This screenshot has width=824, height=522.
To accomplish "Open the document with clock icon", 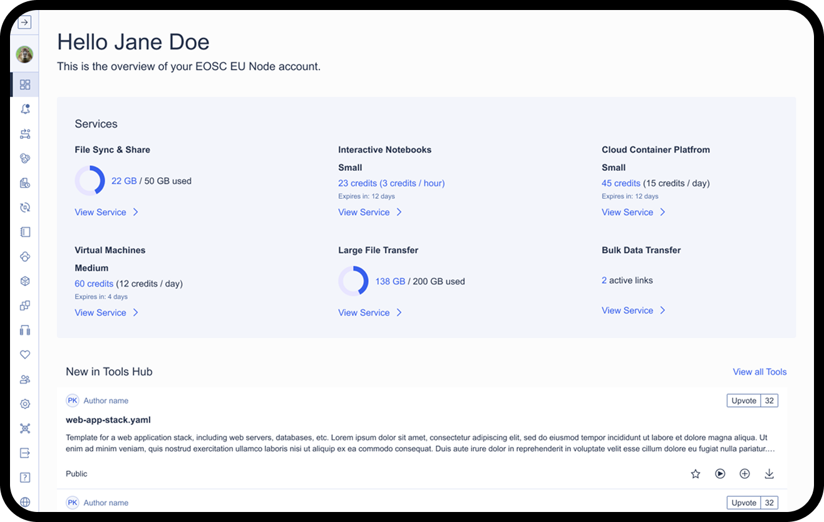I will [x=25, y=183].
